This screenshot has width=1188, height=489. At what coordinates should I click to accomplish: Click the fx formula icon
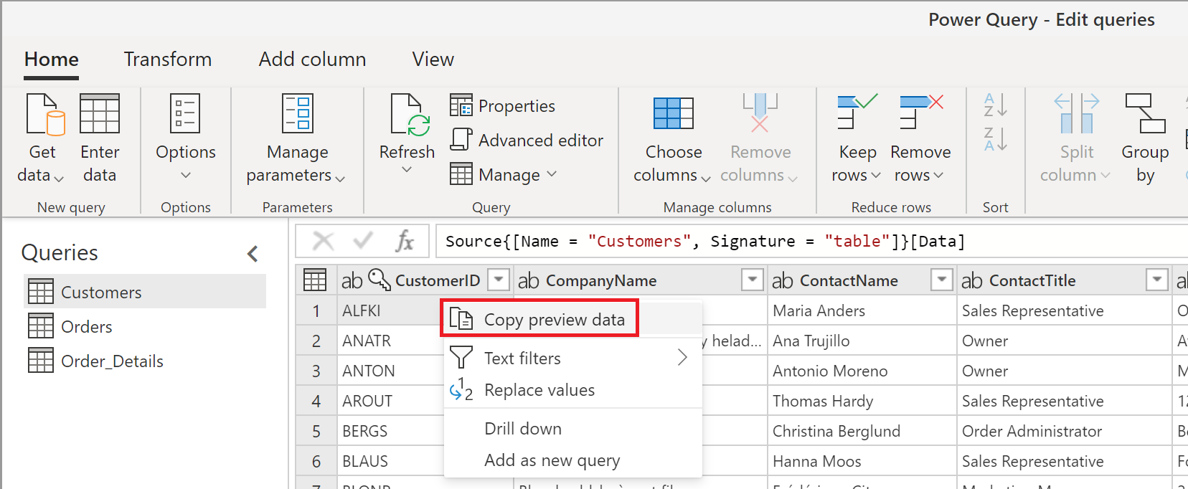pyautogui.click(x=405, y=241)
